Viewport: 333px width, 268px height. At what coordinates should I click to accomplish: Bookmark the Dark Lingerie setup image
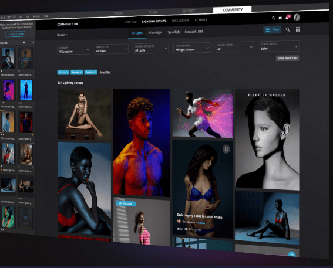[226, 149]
